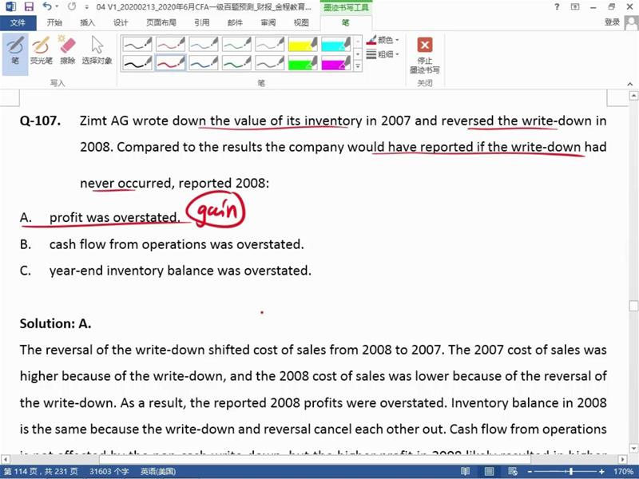The width and height of the screenshot is (639, 479).
Task: Select the Pen (笔) ink tool
Action: pyautogui.click(x=14, y=49)
